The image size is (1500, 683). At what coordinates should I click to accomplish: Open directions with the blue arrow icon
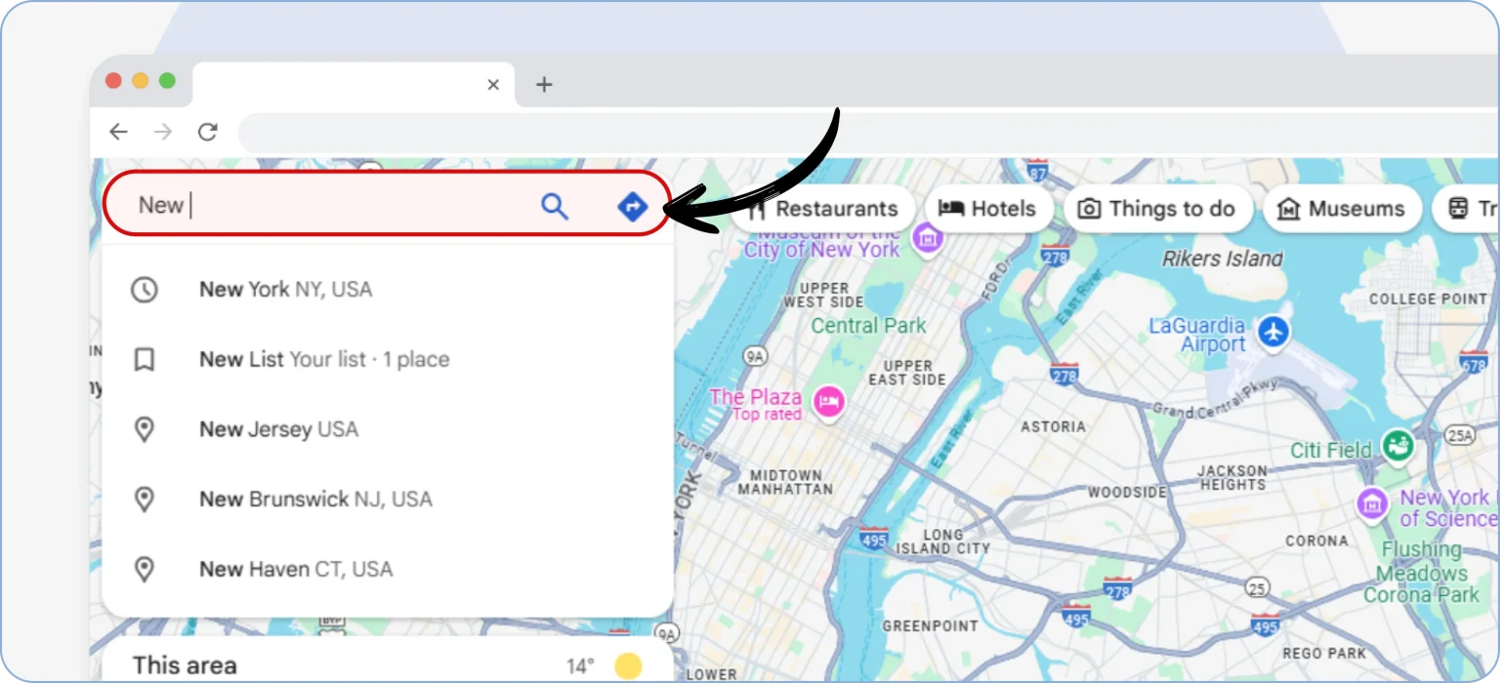coord(633,206)
